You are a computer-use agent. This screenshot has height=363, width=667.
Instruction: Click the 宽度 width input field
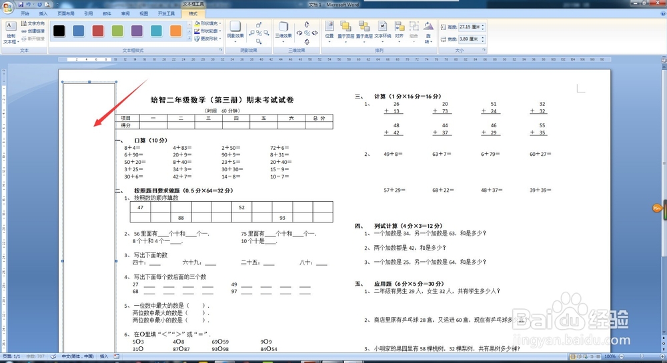coord(469,39)
